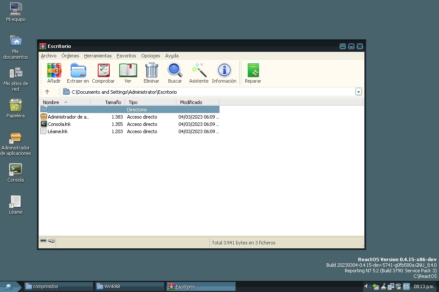Click the size value 1.355
Image resolution: width=439 pixels, height=292 pixels.
[117, 124]
